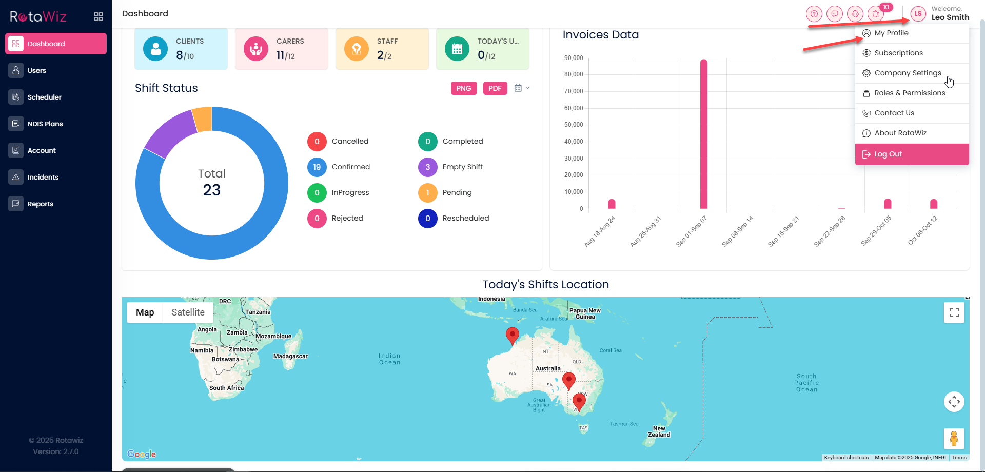Click the help question mark icon

(x=814, y=14)
